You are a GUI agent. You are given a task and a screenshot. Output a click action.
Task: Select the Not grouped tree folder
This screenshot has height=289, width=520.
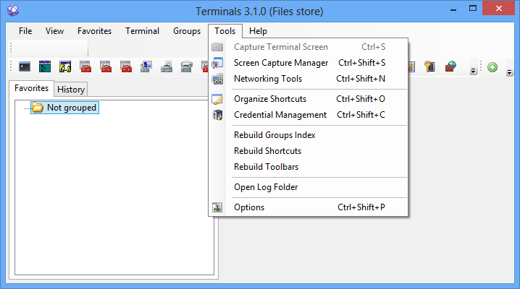(71, 108)
